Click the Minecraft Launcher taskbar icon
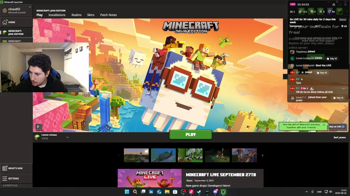 (x=223, y=192)
